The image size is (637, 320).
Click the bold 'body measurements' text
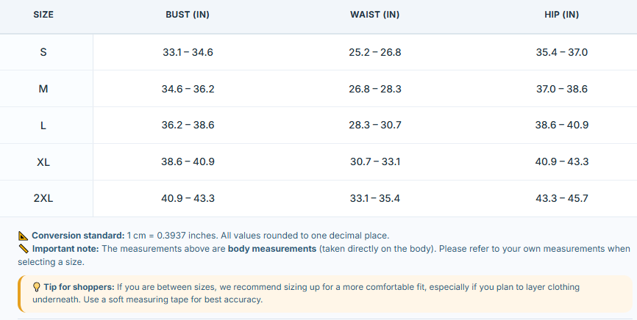pos(272,249)
